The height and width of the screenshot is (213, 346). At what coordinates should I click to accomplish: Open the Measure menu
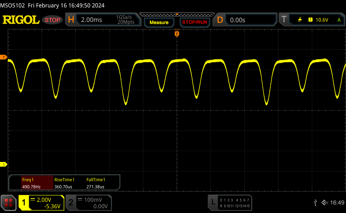[x=159, y=22]
